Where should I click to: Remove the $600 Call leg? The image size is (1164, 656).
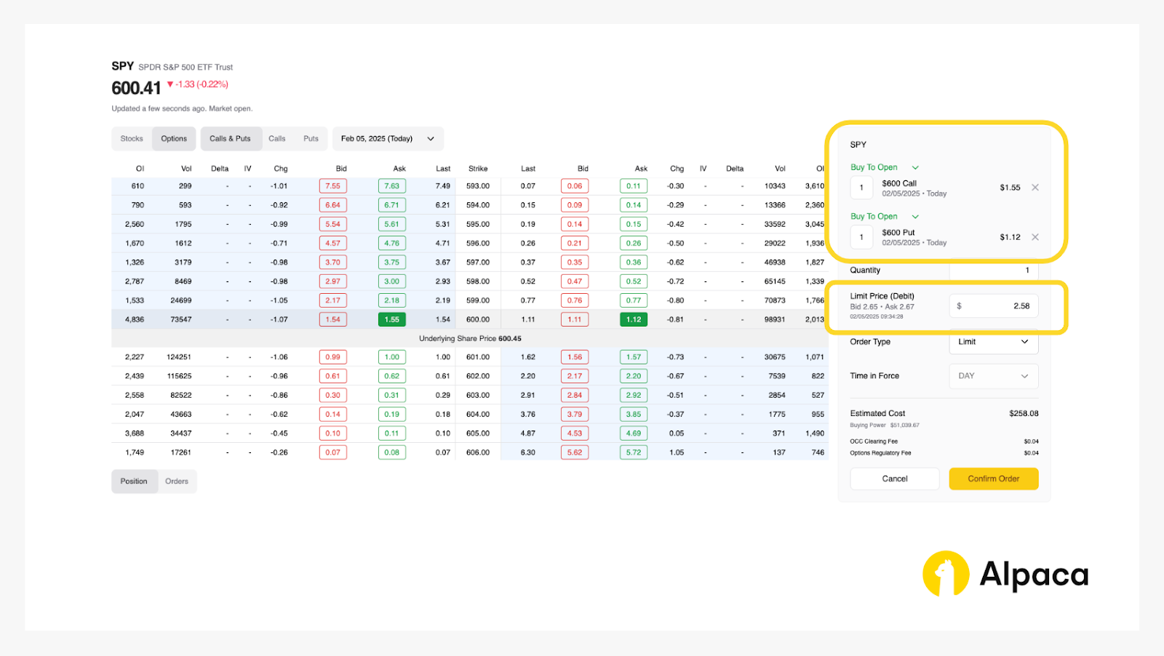(x=1035, y=188)
